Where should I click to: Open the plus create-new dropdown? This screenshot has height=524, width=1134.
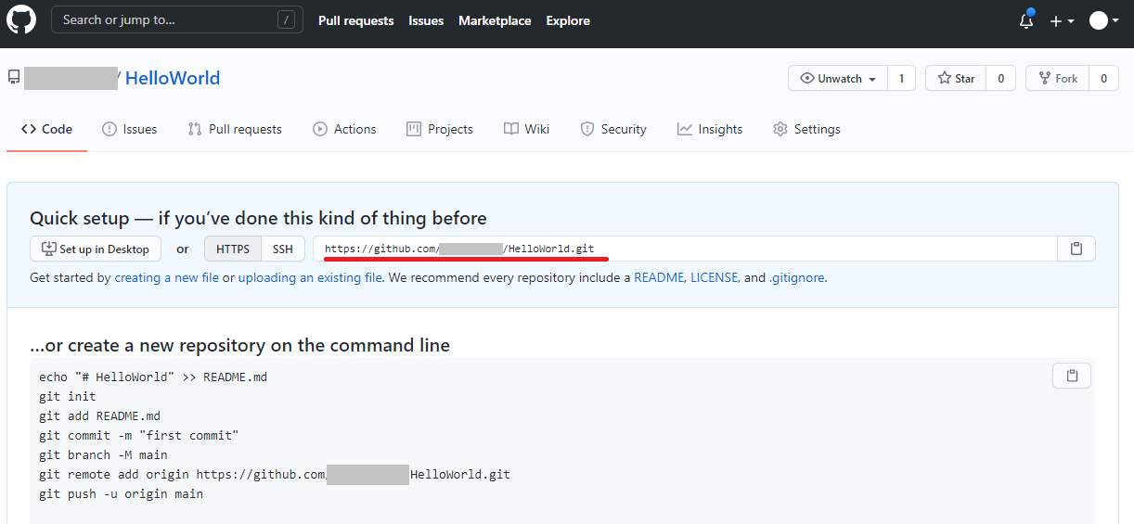click(1062, 20)
